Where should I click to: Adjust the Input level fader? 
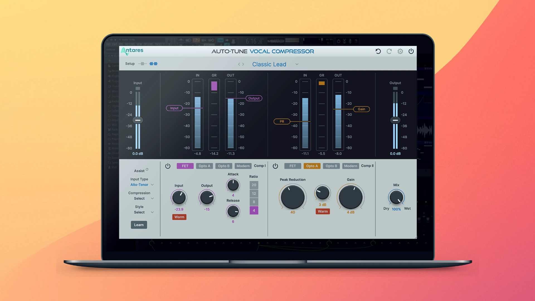click(x=137, y=120)
